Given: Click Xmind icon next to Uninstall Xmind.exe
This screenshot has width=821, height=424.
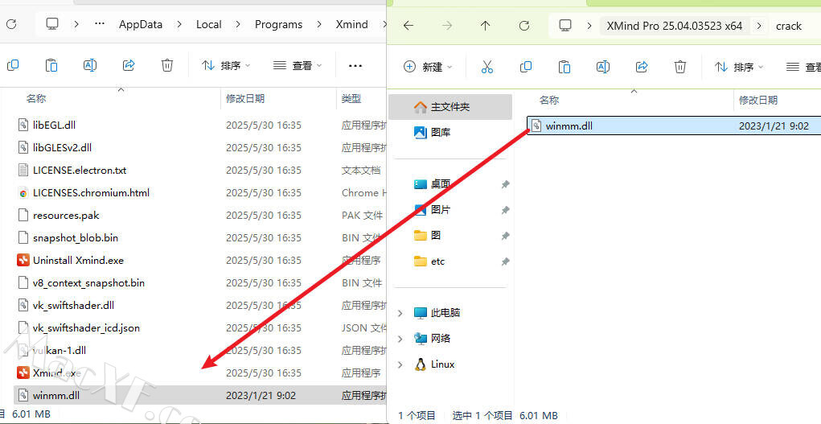Looking at the screenshot, I should coord(23,260).
